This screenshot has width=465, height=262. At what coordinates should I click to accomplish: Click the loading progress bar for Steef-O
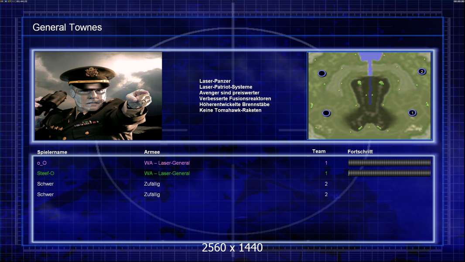coord(389,173)
